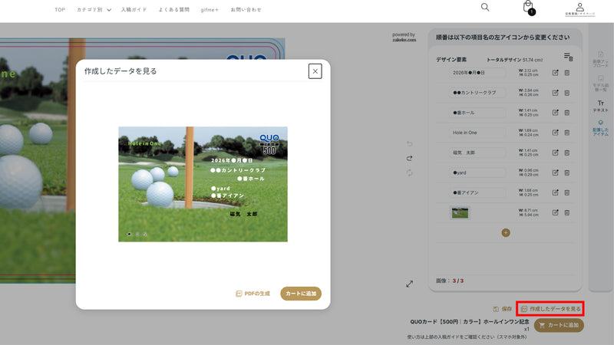Delete the ●●カントリークラブ element
Screen dimensions: 614x345
[x=566, y=93]
